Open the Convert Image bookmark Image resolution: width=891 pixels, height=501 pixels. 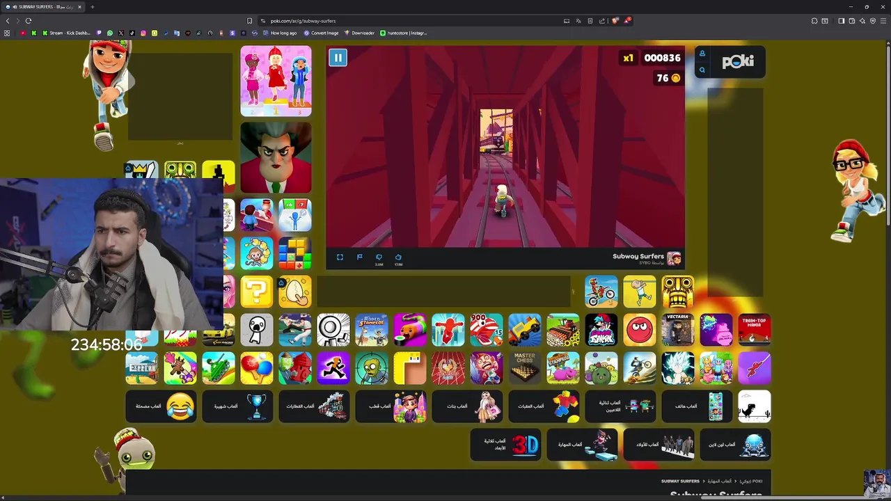tap(321, 33)
